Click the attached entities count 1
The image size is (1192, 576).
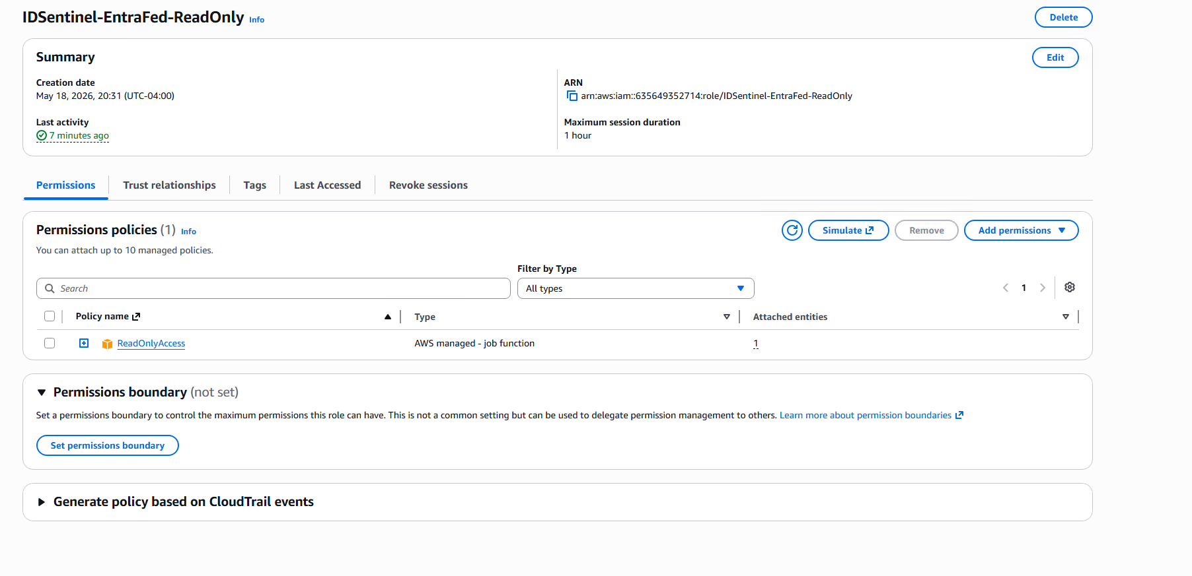pos(755,344)
